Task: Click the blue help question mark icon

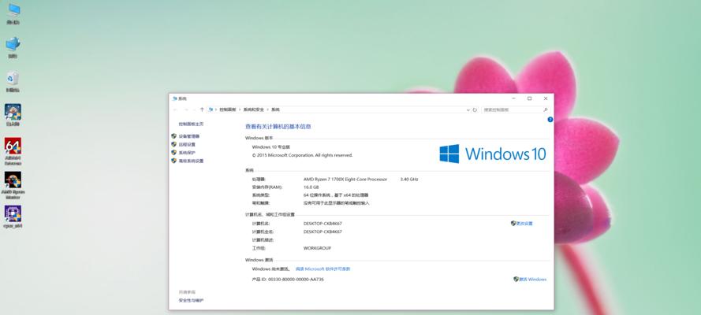Action: pyautogui.click(x=550, y=120)
